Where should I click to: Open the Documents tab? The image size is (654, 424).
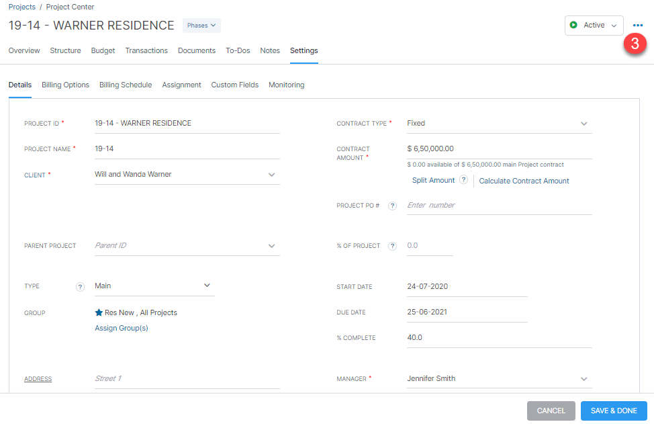tap(197, 50)
